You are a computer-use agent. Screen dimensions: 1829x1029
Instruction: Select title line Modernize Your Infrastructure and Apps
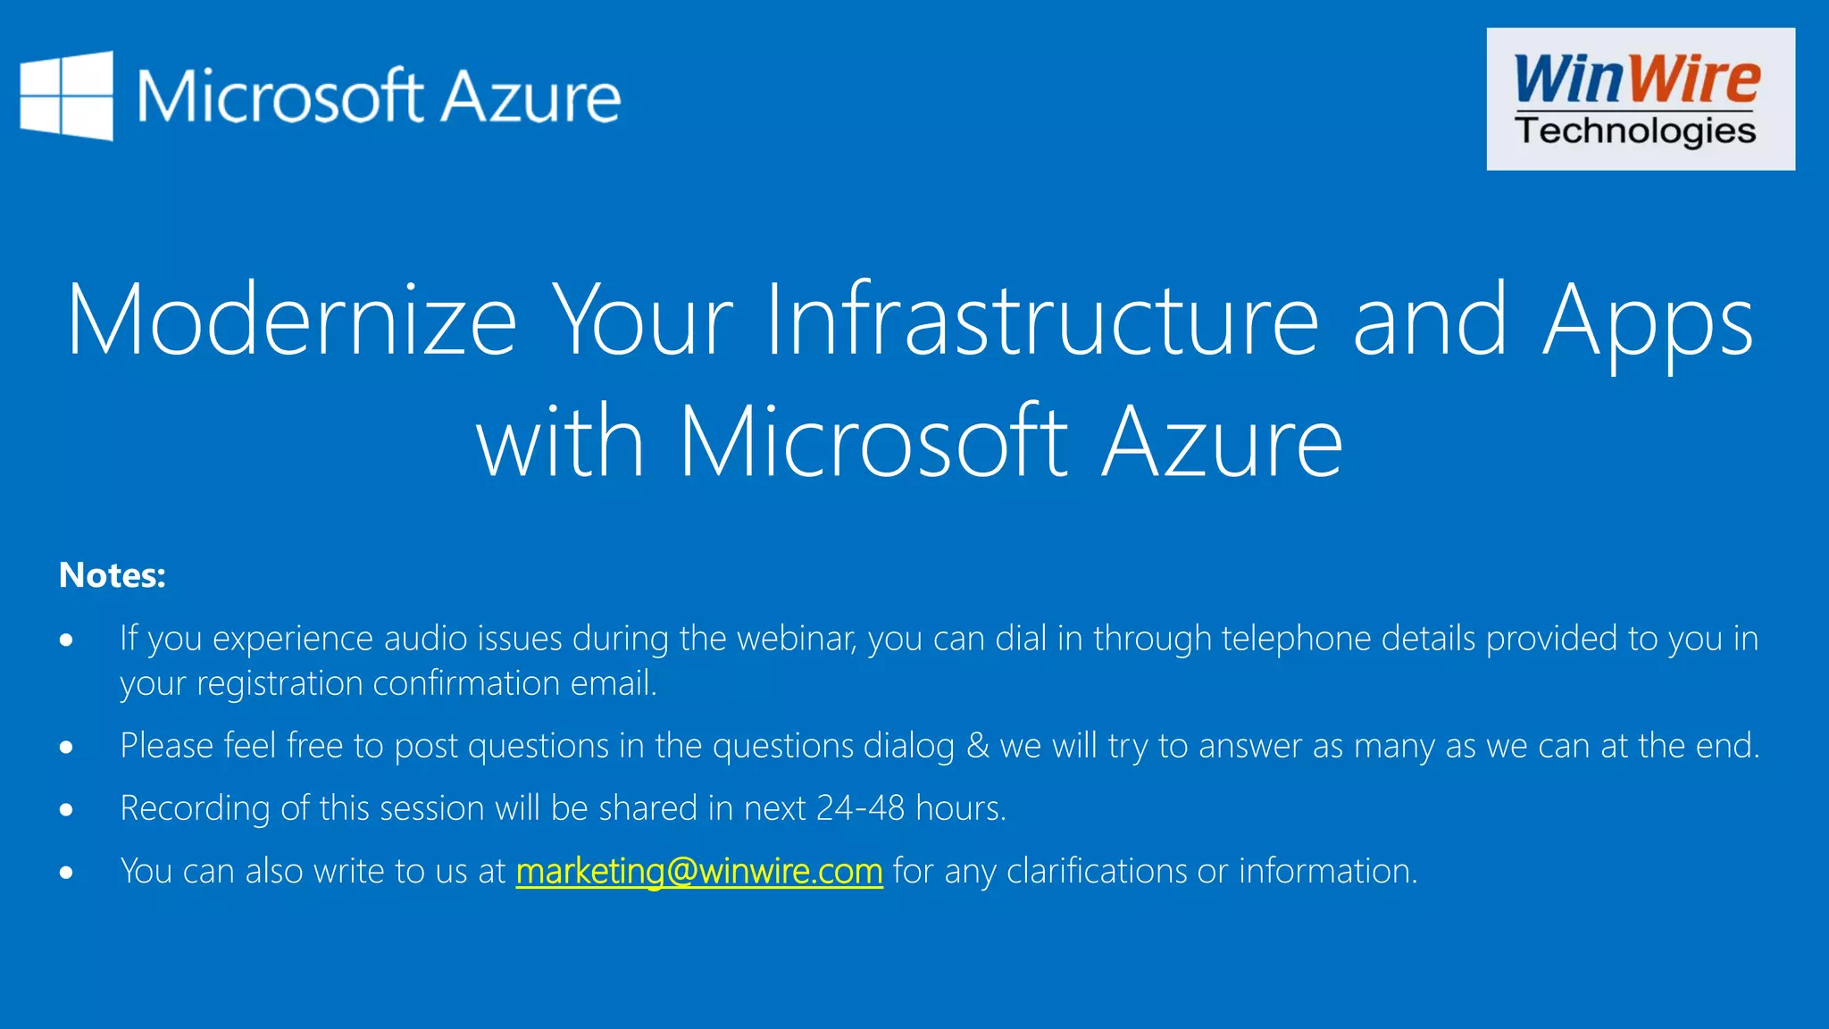click(x=911, y=320)
